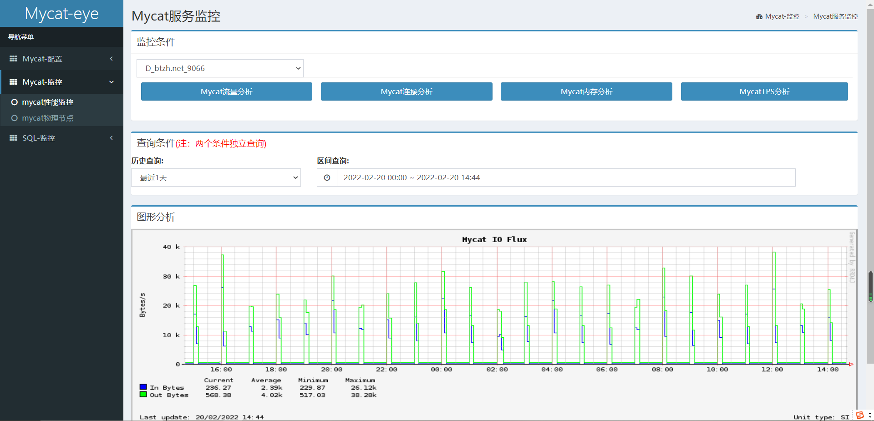Click the 监控条件 panel heading
The width and height of the screenshot is (874, 421).
pyautogui.click(x=156, y=42)
